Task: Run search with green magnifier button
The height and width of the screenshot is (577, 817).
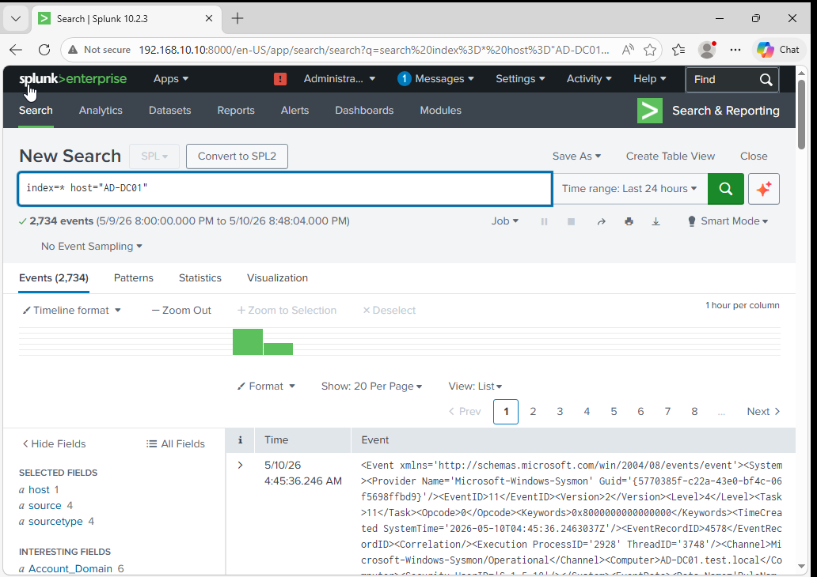Action: (x=725, y=189)
